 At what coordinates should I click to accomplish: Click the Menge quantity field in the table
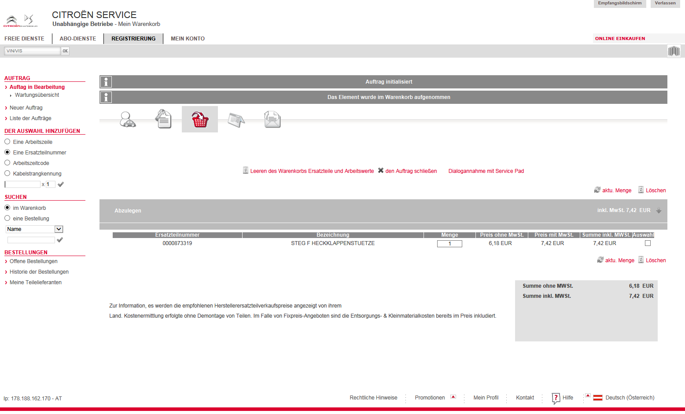click(449, 244)
